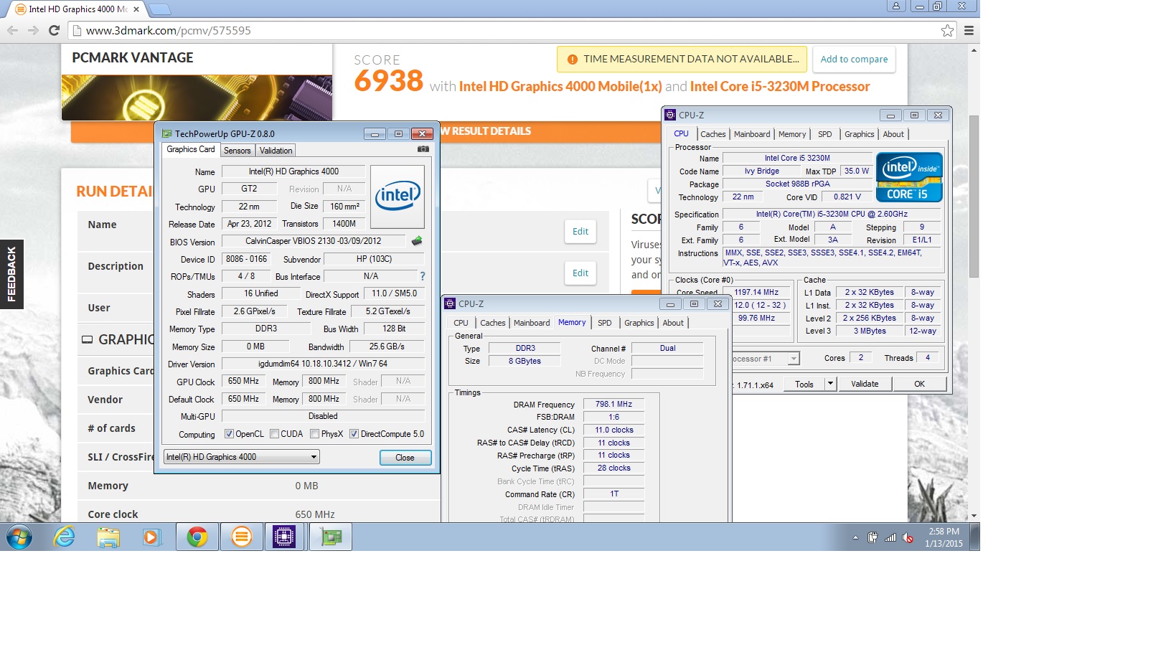1171x660 pixels.
Task: Click orange round app icon in taskbar
Action: [x=242, y=537]
